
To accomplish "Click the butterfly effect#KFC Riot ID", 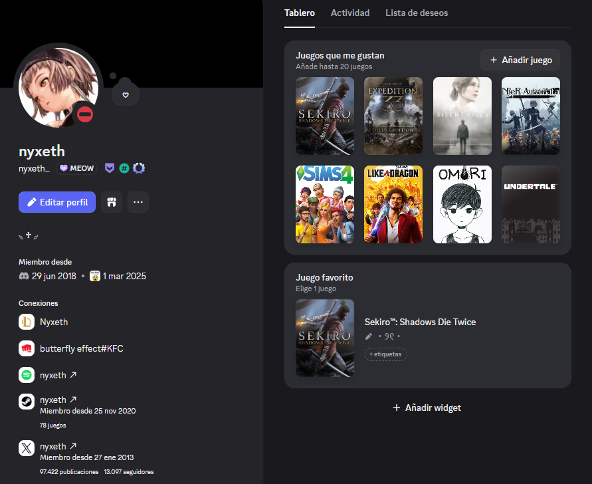I will (82, 348).
